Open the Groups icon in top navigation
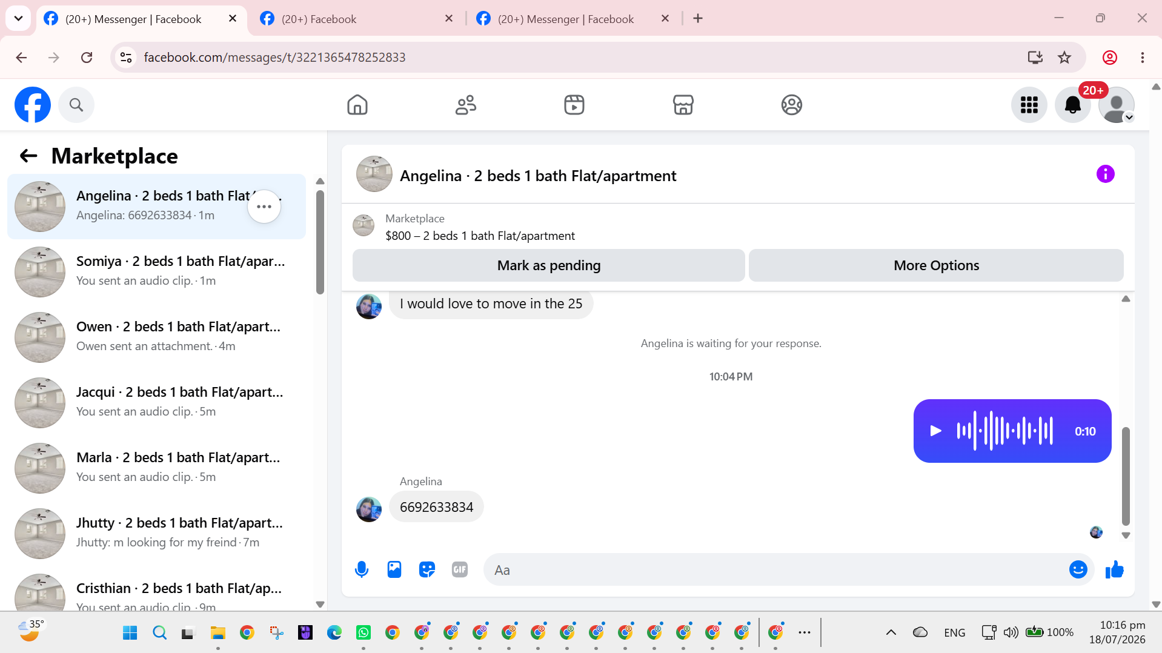The width and height of the screenshot is (1162, 653). (791, 105)
